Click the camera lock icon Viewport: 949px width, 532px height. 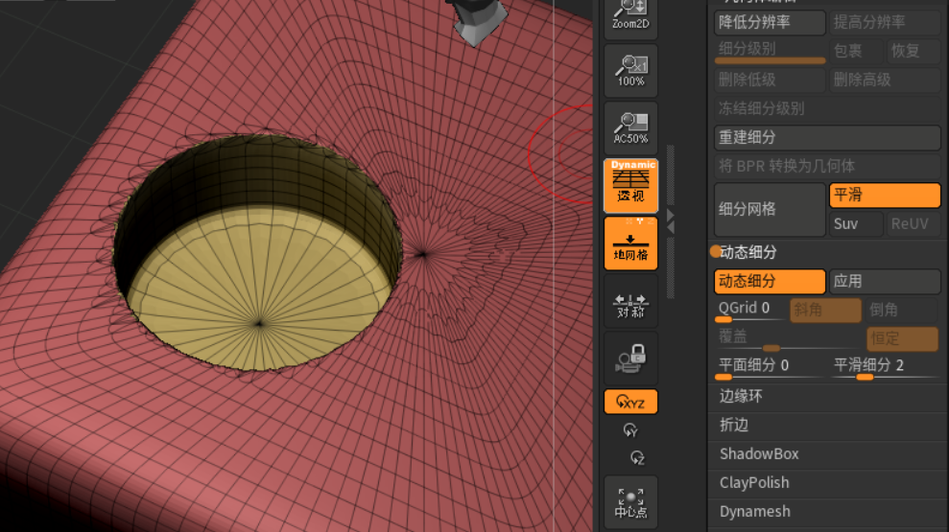point(630,358)
